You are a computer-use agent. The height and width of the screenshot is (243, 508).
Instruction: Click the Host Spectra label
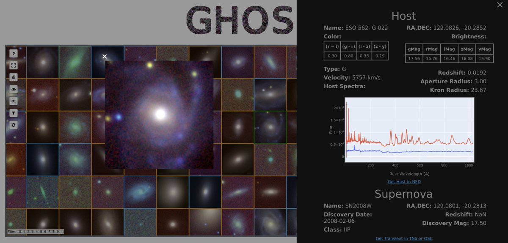pyautogui.click(x=344, y=86)
